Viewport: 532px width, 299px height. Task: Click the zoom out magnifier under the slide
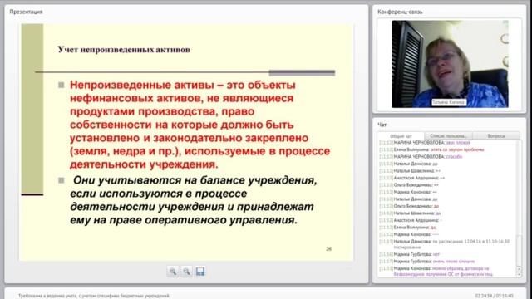point(186,272)
